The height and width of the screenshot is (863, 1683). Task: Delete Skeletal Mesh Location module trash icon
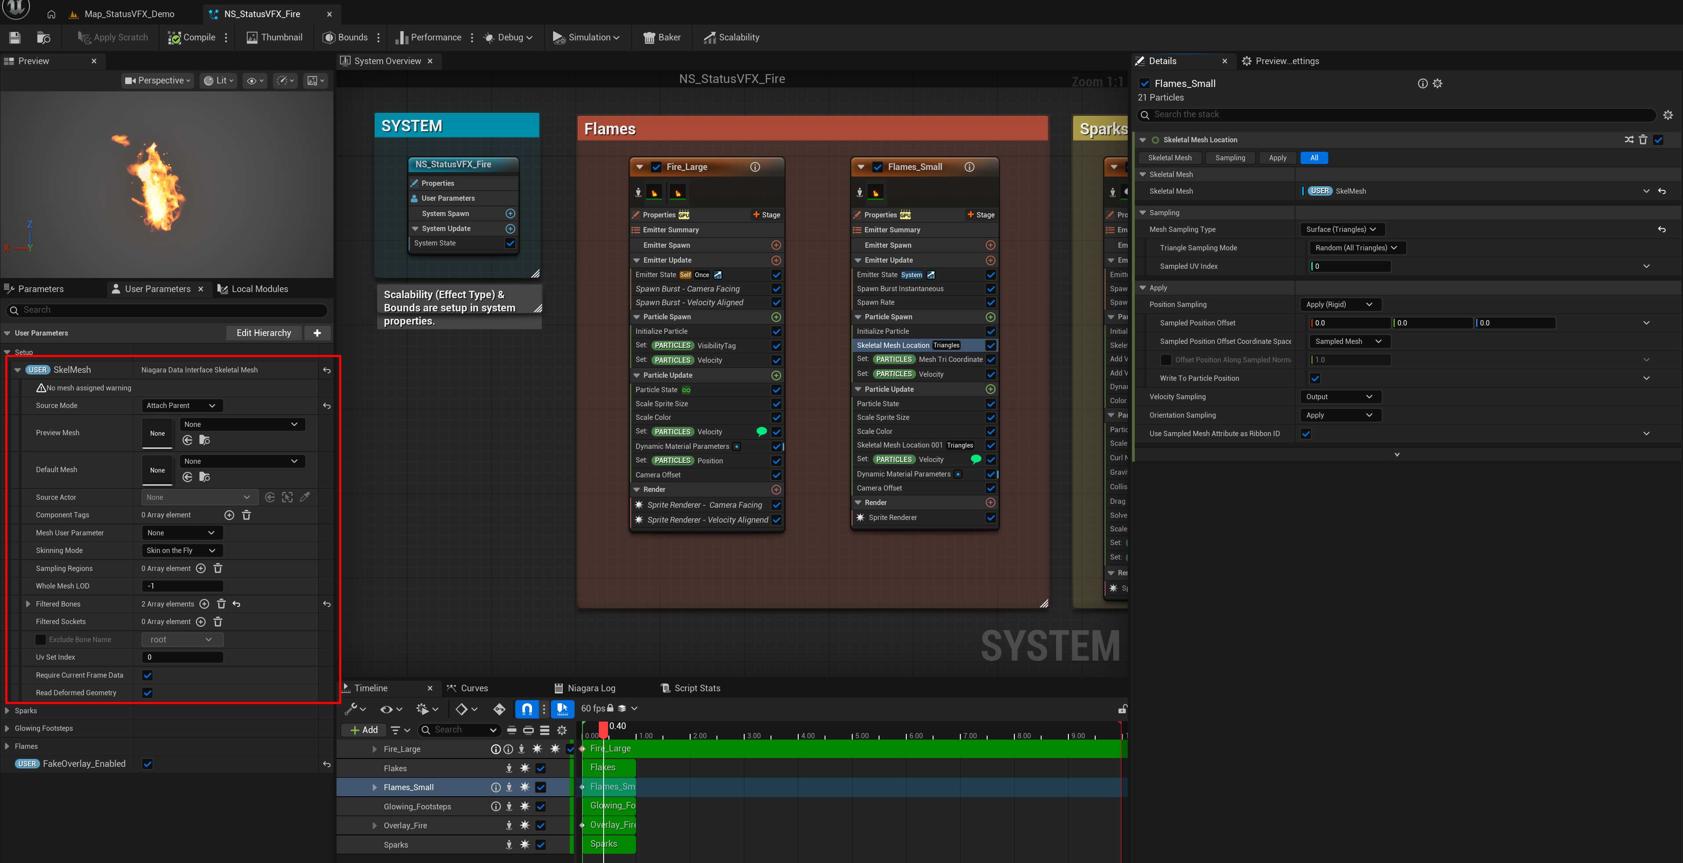click(x=1643, y=140)
